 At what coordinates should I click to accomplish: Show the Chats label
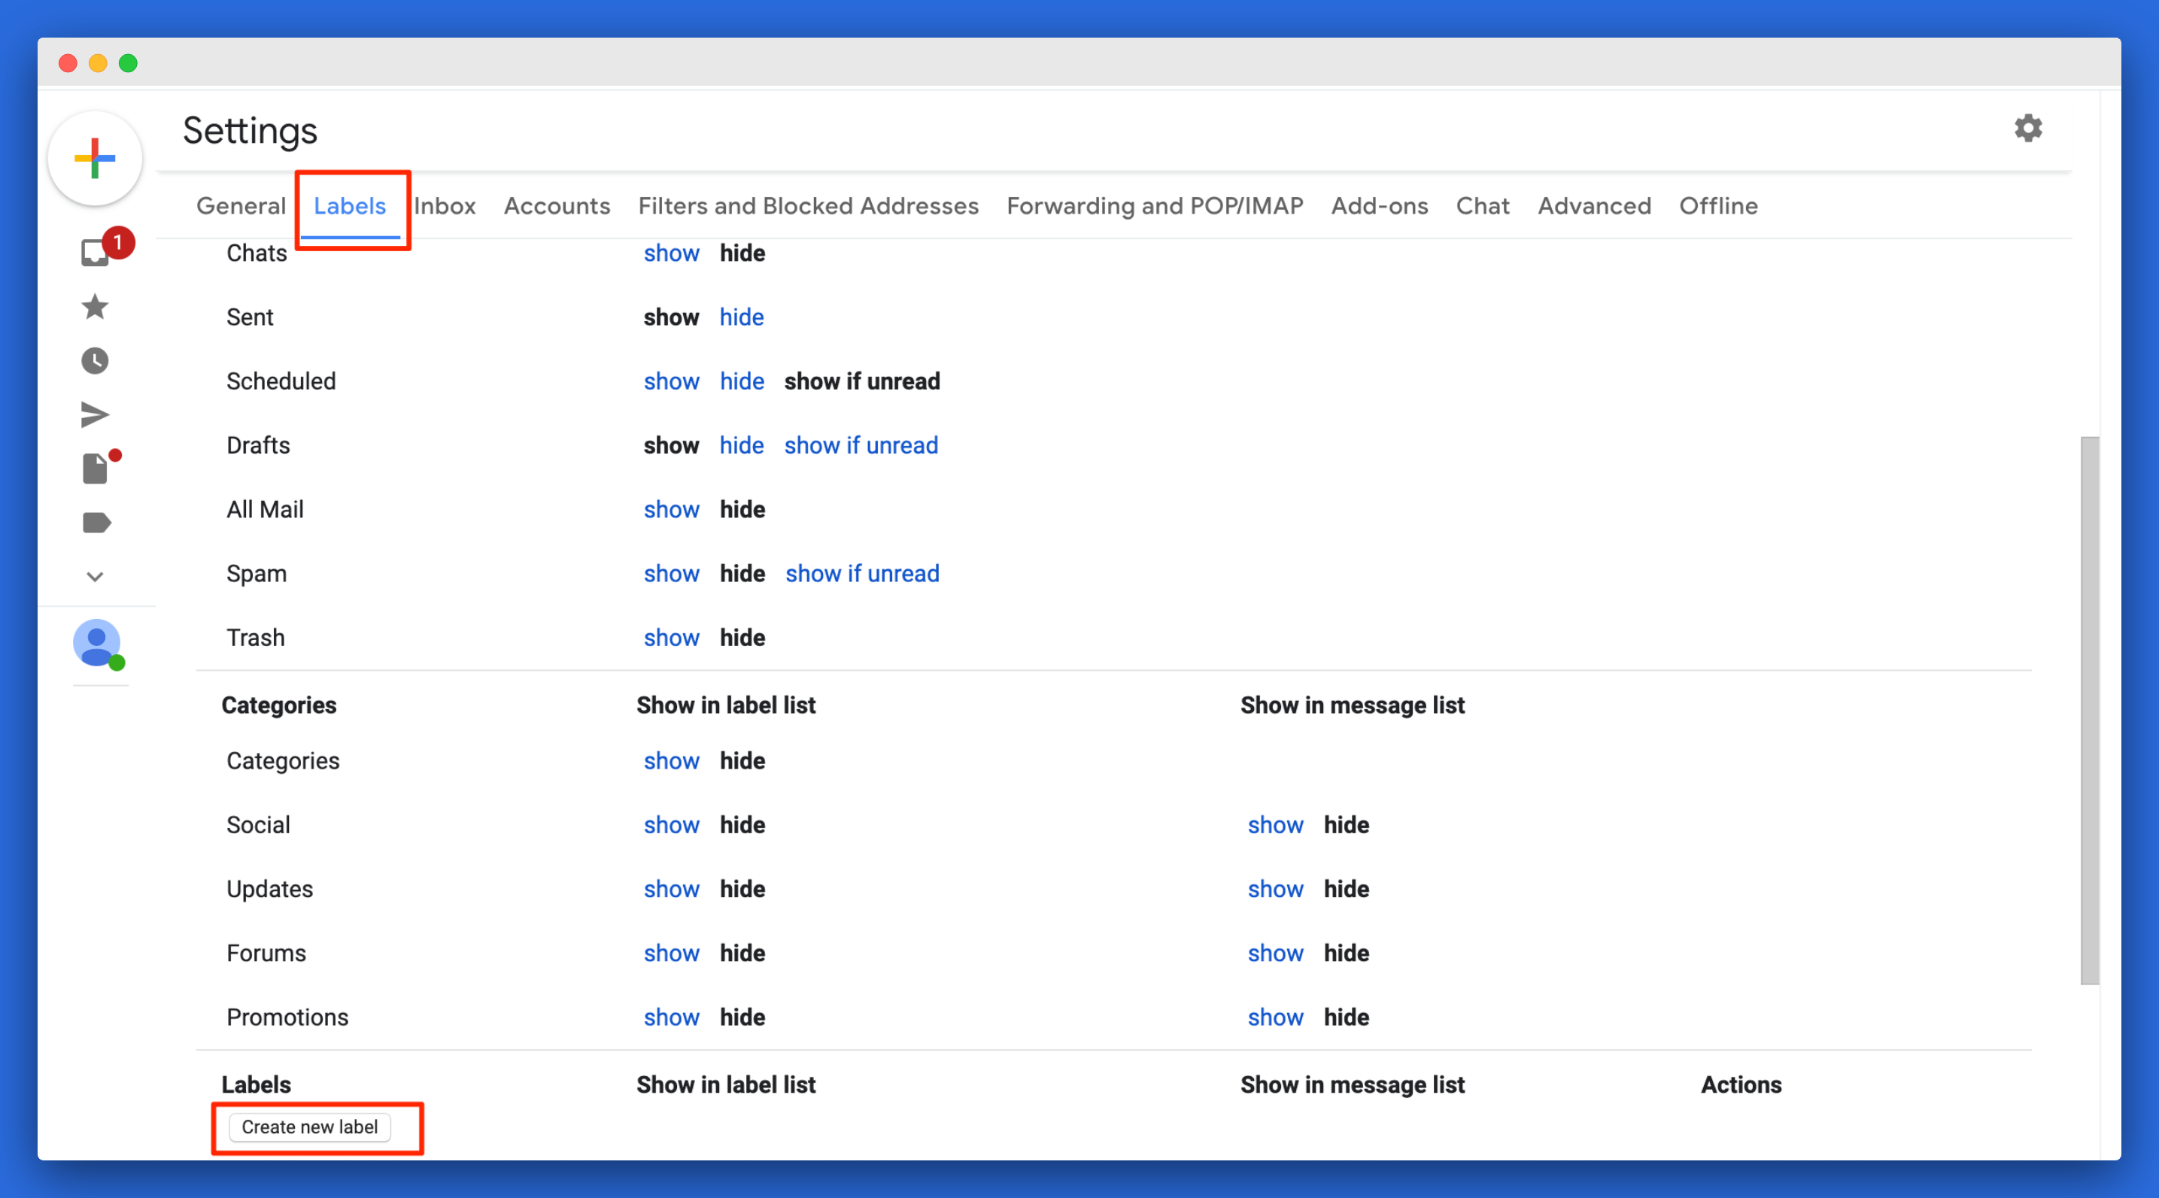[670, 253]
